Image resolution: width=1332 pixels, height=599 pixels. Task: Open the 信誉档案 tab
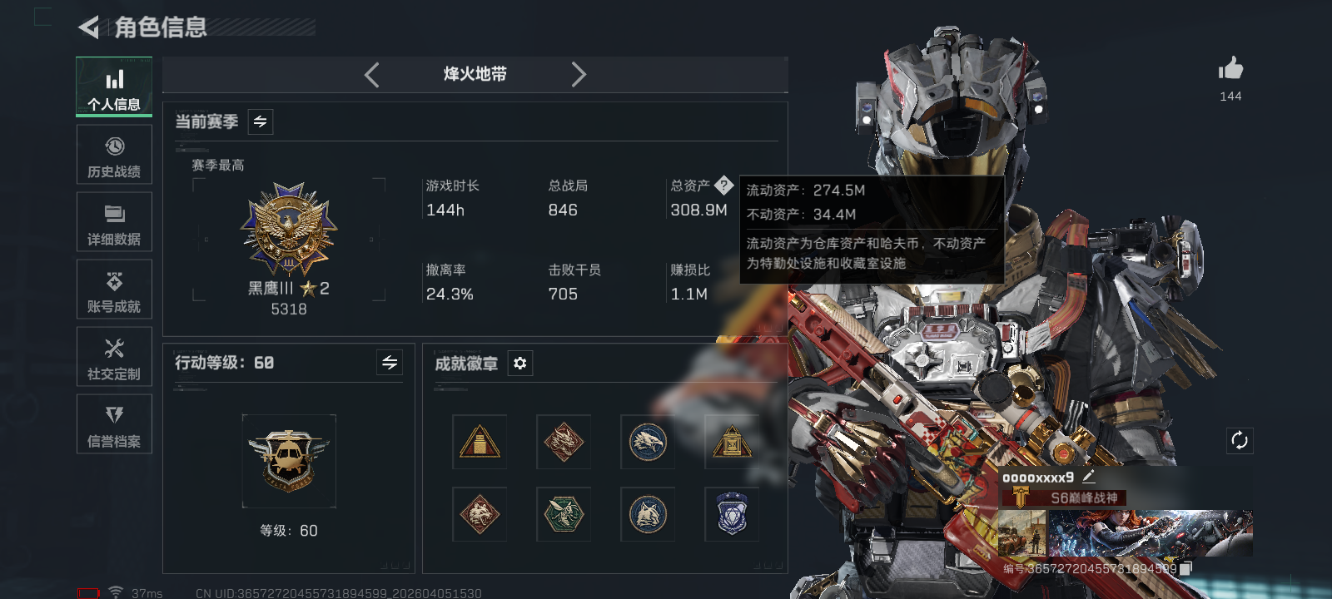point(114,423)
